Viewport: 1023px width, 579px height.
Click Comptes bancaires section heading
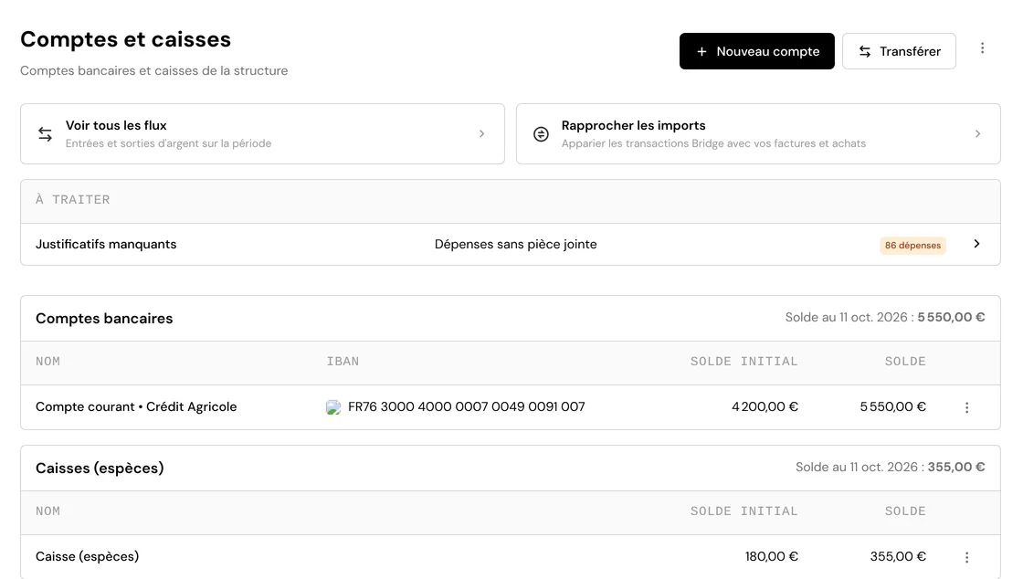coord(104,318)
